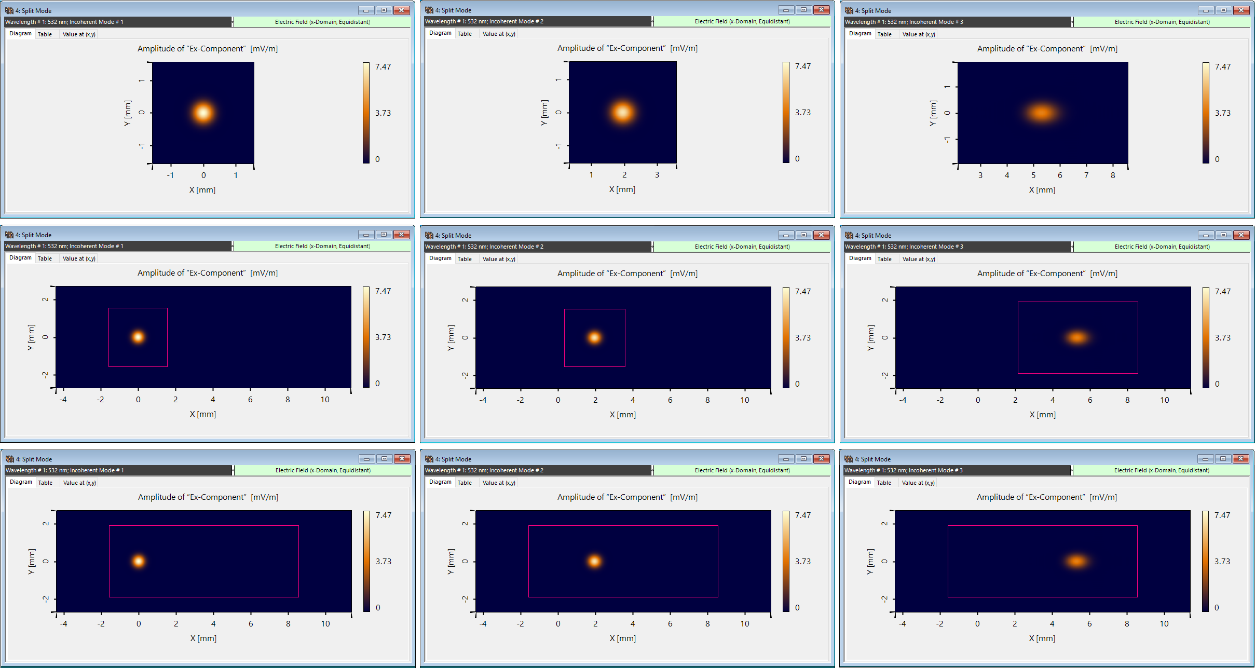
Task: Select 'Value at (x,y)' tab, middle-row Mode #3 window
Action: click(919, 259)
